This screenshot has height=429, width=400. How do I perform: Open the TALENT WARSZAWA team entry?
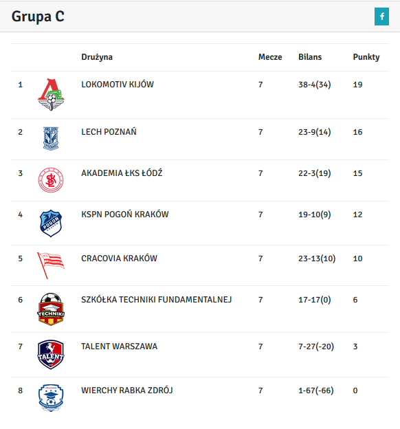pos(120,346)
